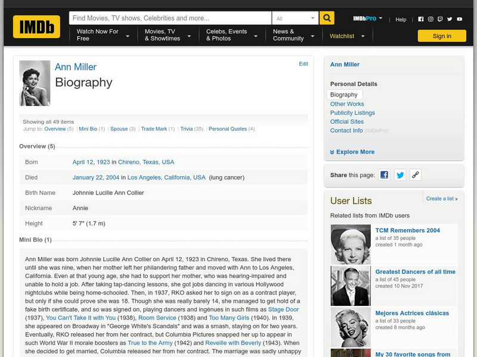Select height value 5' 7" (1.7 m)
This screenshot has width=477, height=357.
89,224
